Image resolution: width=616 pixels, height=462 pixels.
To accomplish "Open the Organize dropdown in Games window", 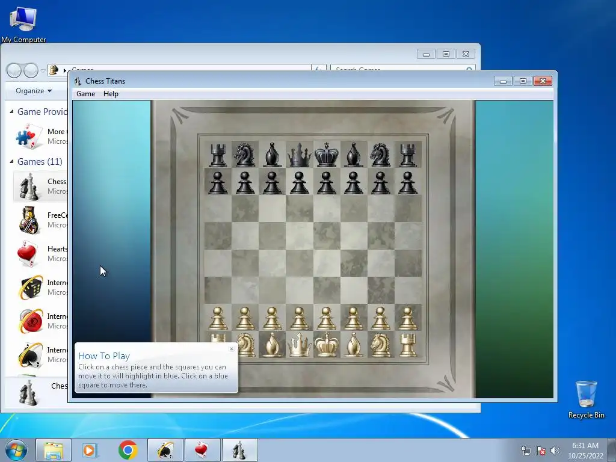I will click(x=34, y=91).
